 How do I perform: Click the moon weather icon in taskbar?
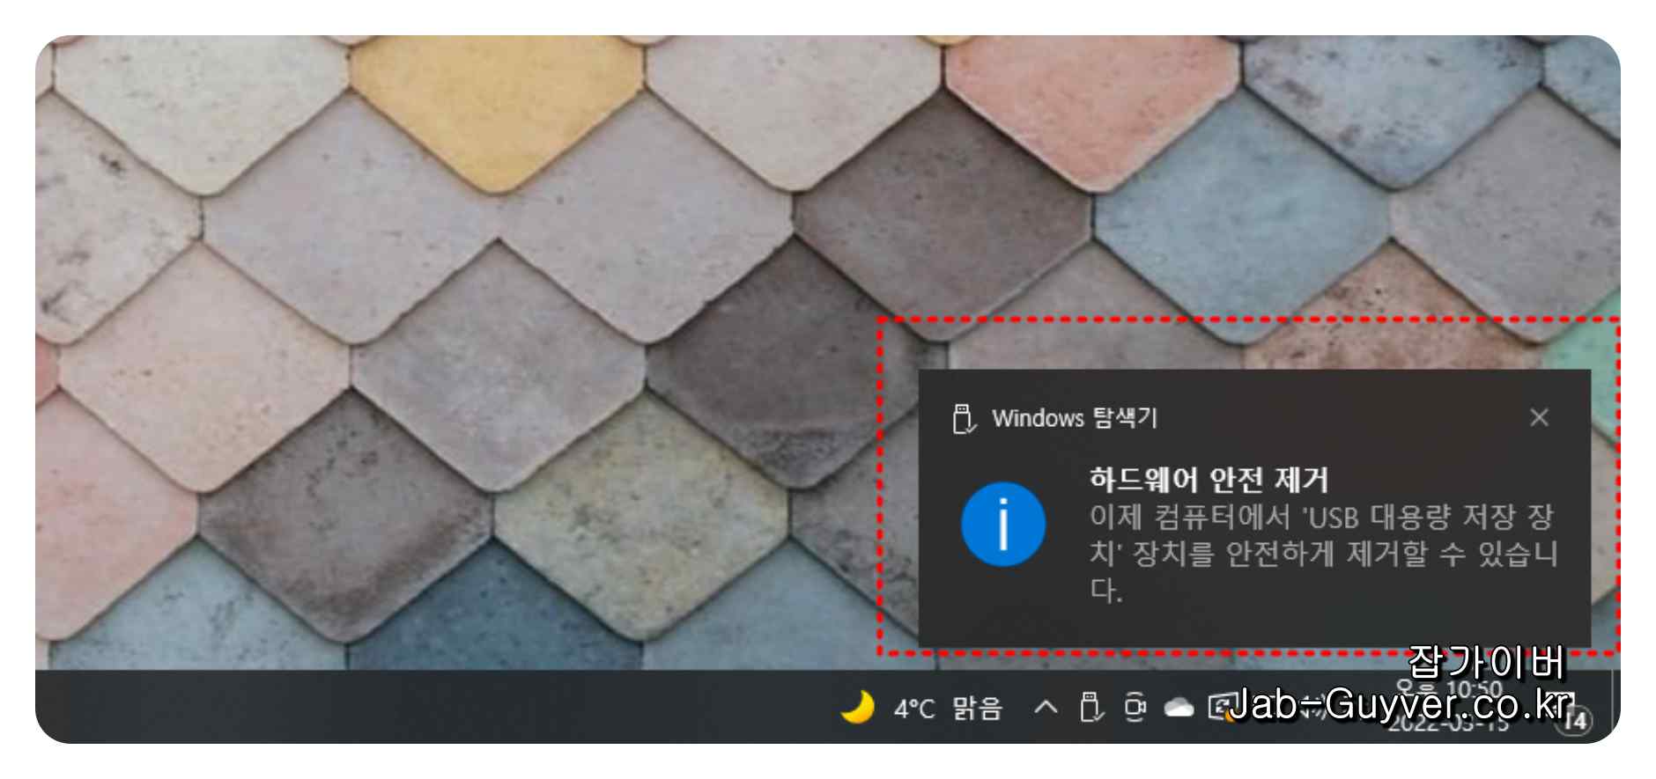857,707
